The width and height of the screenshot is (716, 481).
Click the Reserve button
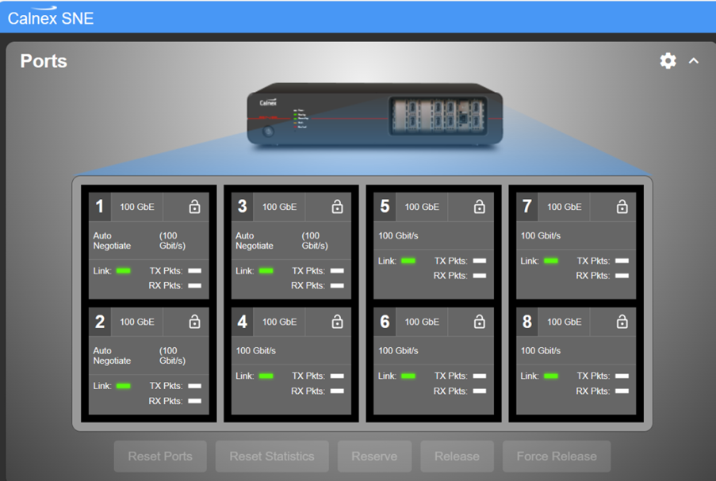pyautogui.click(x=374, y=456)
